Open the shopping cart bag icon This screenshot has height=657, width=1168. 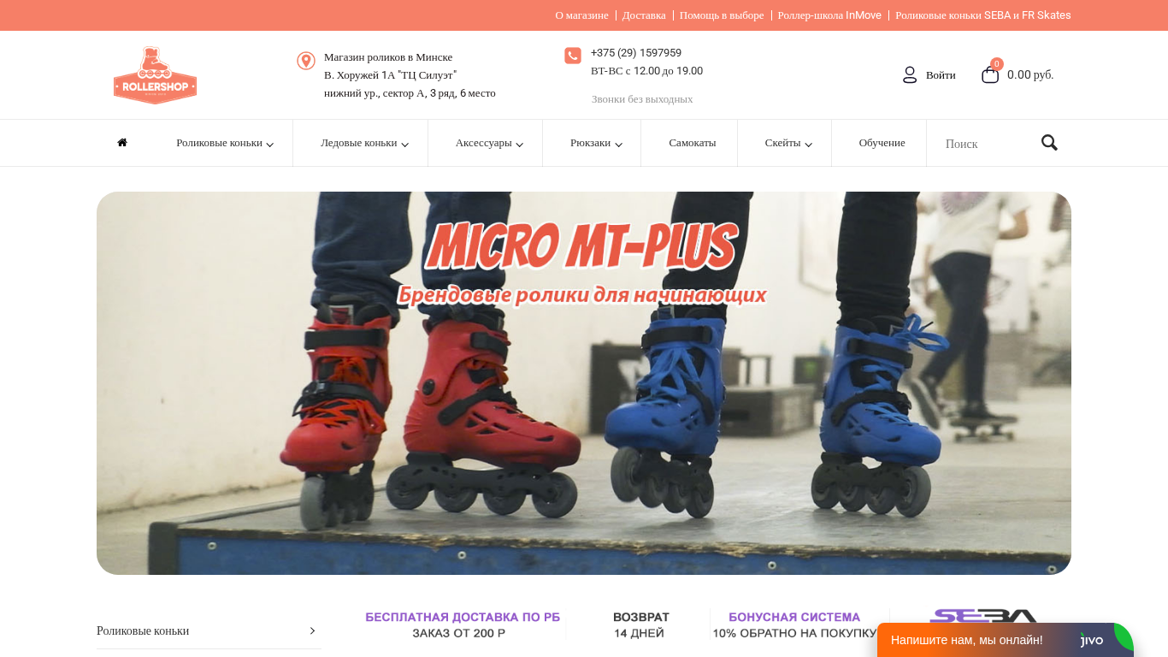pyautogui.click(x=990, y=75)
